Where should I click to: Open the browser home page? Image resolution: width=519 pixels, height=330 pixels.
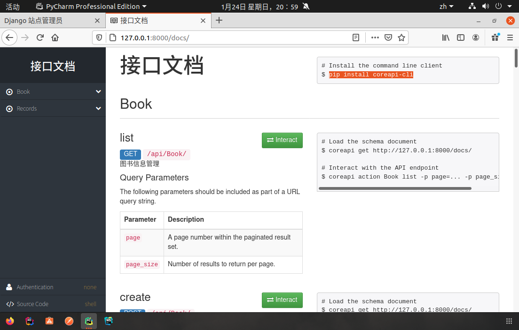coord(55,37)
